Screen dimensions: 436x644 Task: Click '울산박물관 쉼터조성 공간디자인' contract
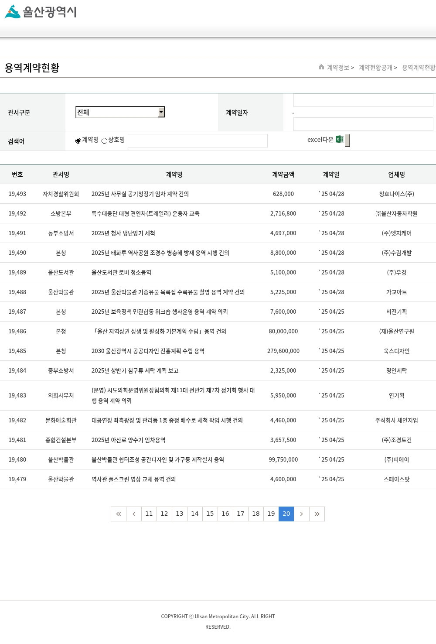158,460
